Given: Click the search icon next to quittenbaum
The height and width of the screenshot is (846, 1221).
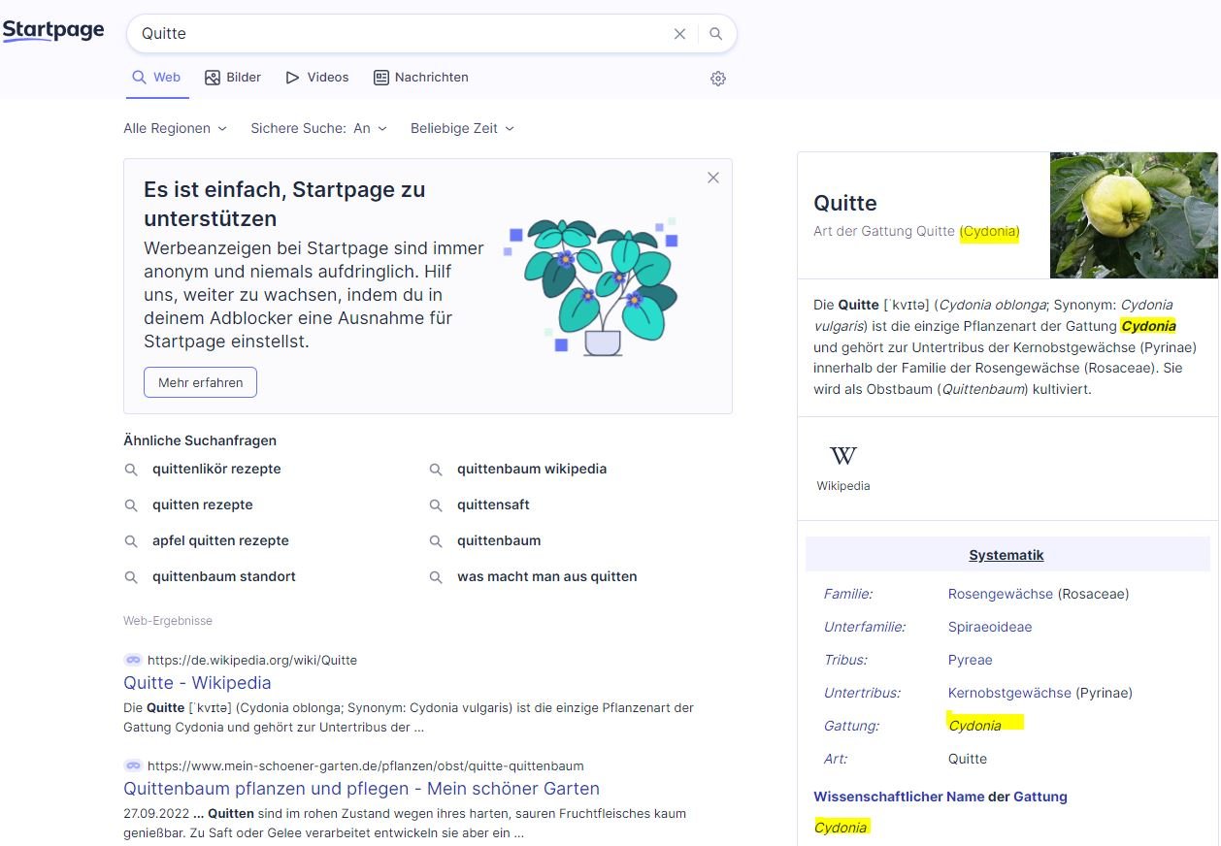Looking at the screenshot, I should click(x=436, y=541).
